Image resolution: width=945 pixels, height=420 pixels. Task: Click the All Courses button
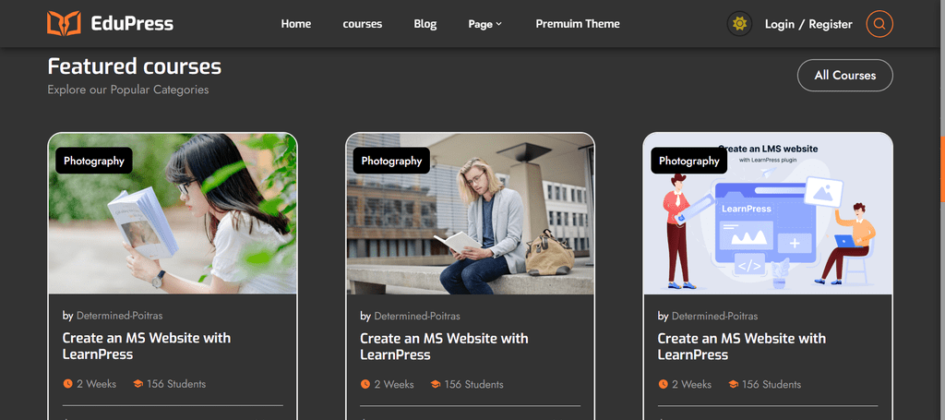click(845, 76)
